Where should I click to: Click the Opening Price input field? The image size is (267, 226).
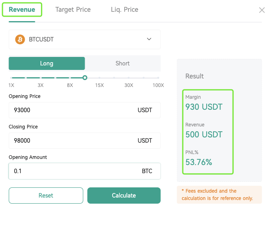tap(85, 110)
